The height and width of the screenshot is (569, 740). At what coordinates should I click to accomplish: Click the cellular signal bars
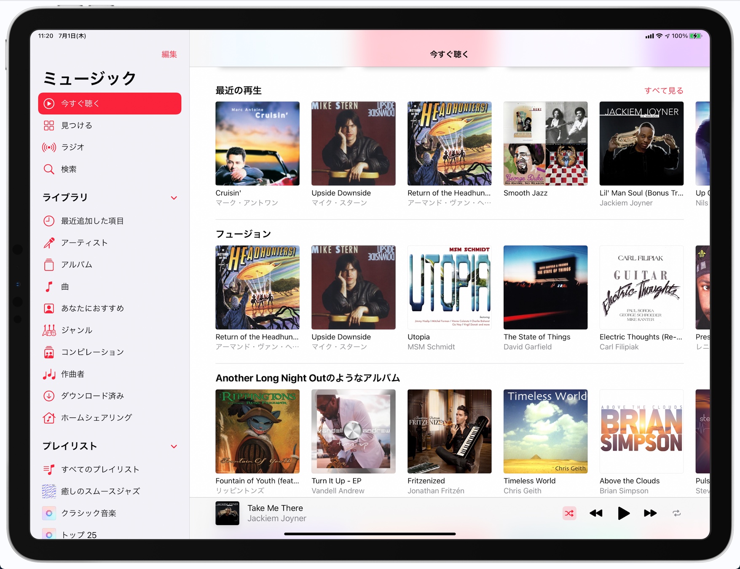[x=649, y=36]
